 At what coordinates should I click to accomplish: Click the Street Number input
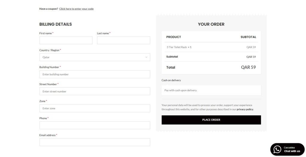tap(95, 91)
